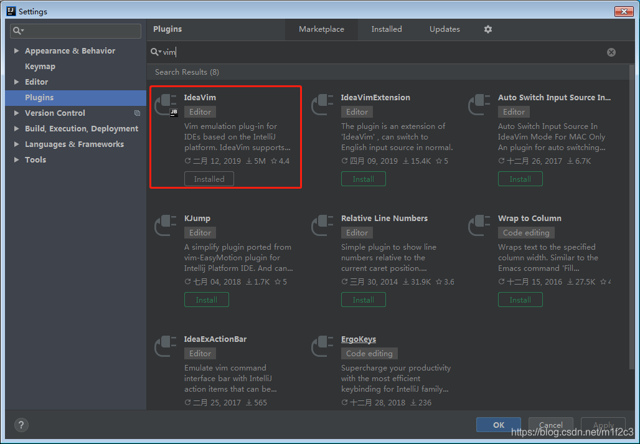Click the Editor tag under IdeaVimExtension
The width and height of the screenshot is (640, 444).
point(357,112)
